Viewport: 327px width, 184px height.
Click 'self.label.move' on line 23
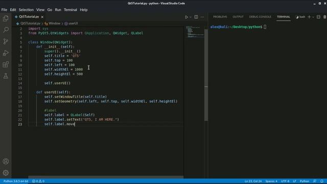coord(59,124)
